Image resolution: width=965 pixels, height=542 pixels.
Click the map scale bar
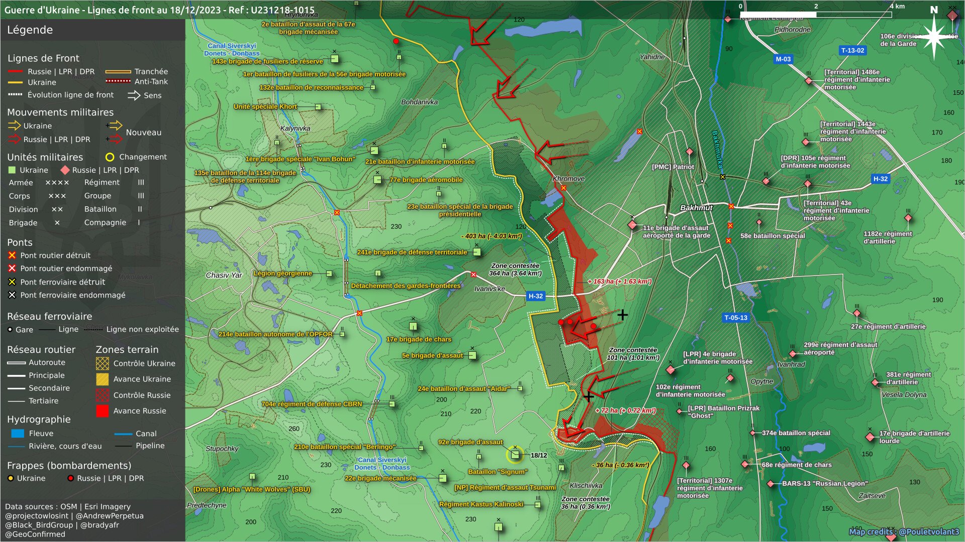[x=816, y=14]
